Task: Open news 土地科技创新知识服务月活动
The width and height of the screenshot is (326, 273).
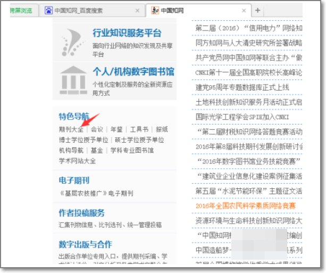Action: (x=249, y=102)
